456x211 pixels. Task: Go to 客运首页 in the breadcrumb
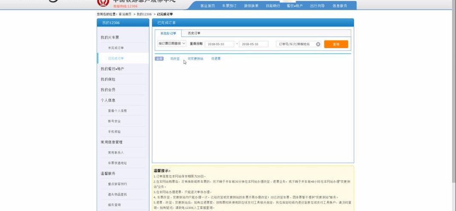125,14
